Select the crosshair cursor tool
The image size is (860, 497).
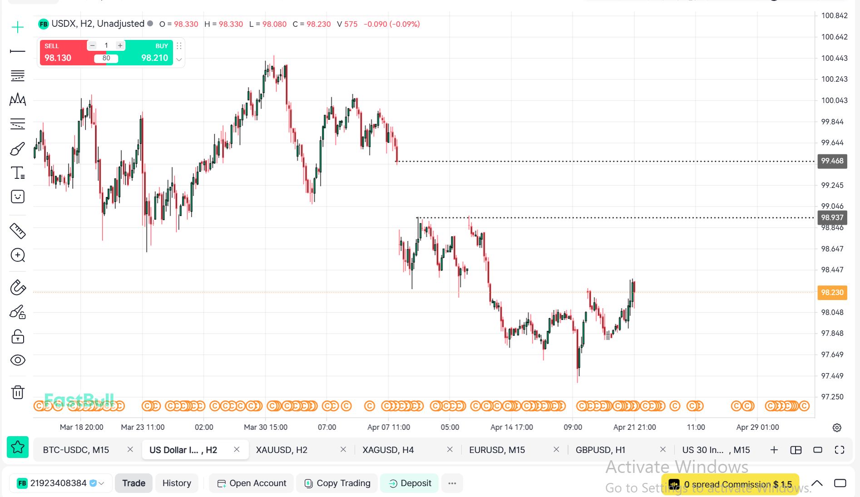[18, 27]
